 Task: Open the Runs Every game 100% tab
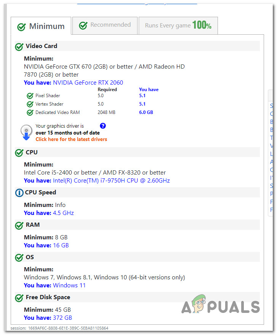coord(178,26)
